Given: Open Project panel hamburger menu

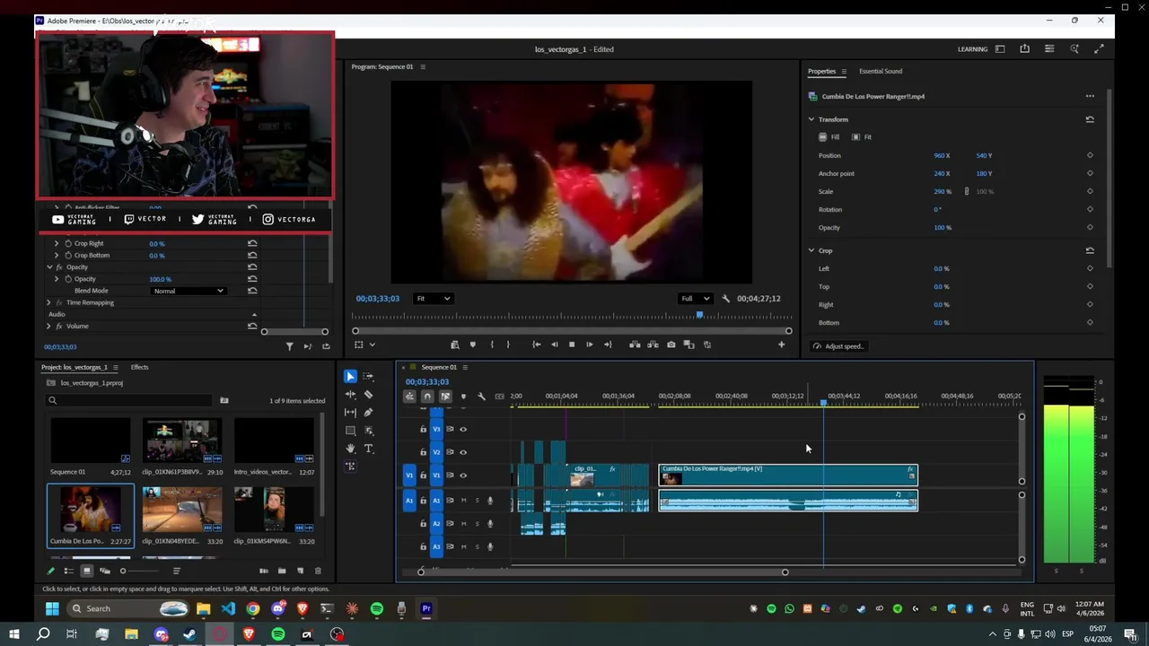Looking at the screenshot, I should pyautogui.click(x=115, y=367).
